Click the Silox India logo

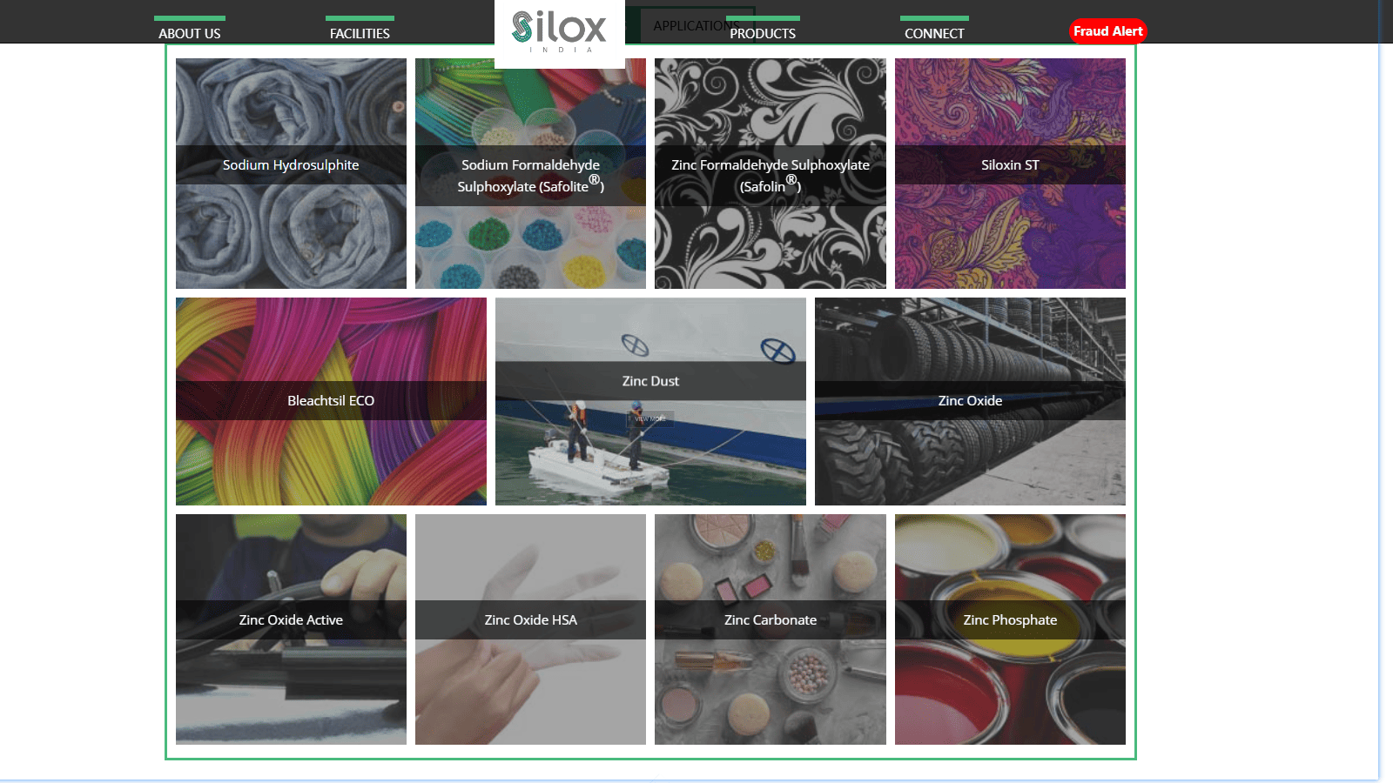tap(559, 31)
